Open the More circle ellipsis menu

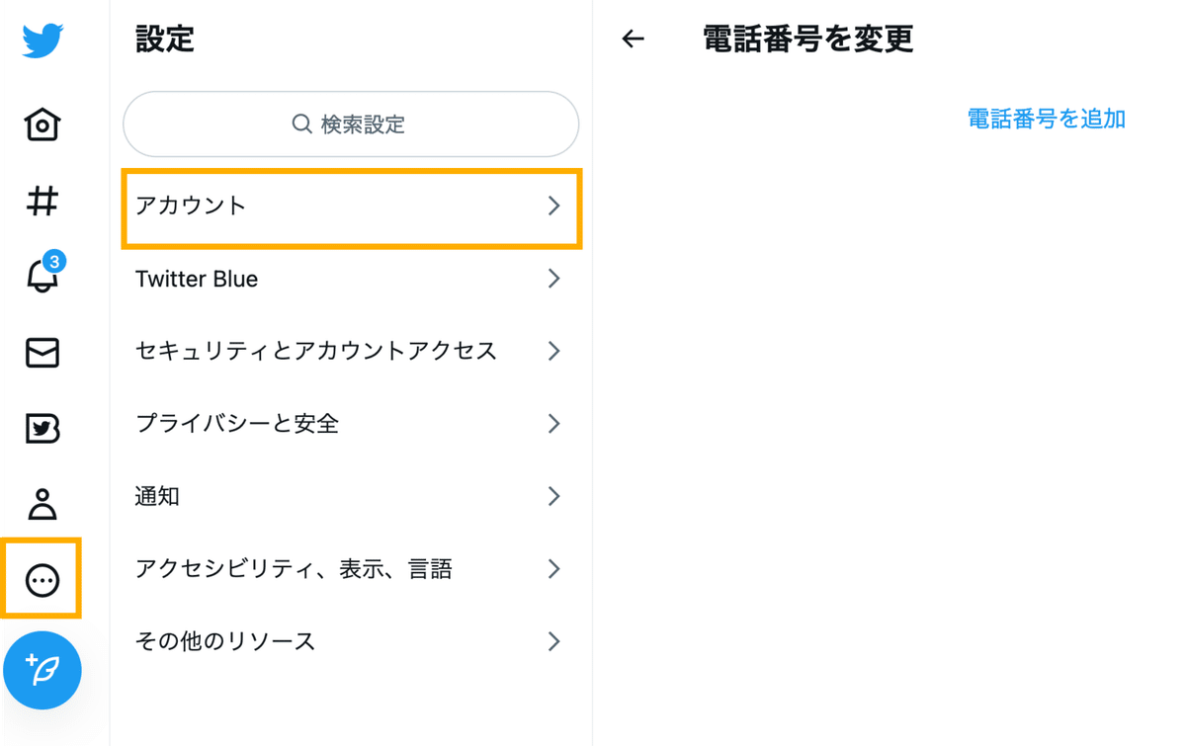[42, 580]
